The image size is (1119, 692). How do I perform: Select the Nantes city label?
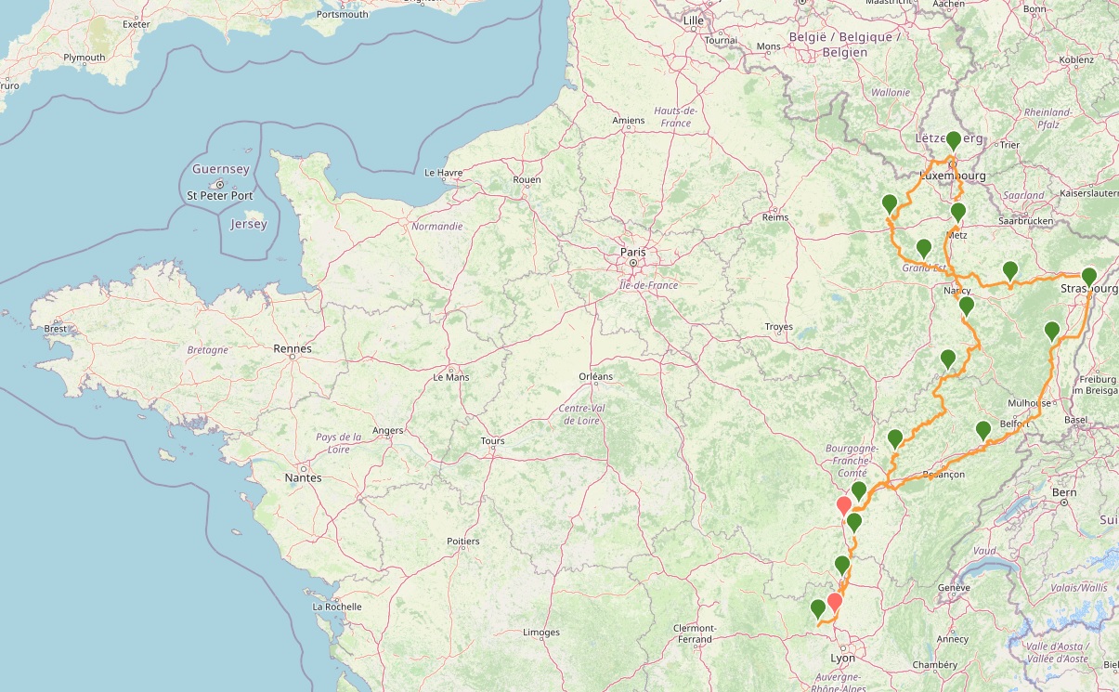(x=304, y=478)
